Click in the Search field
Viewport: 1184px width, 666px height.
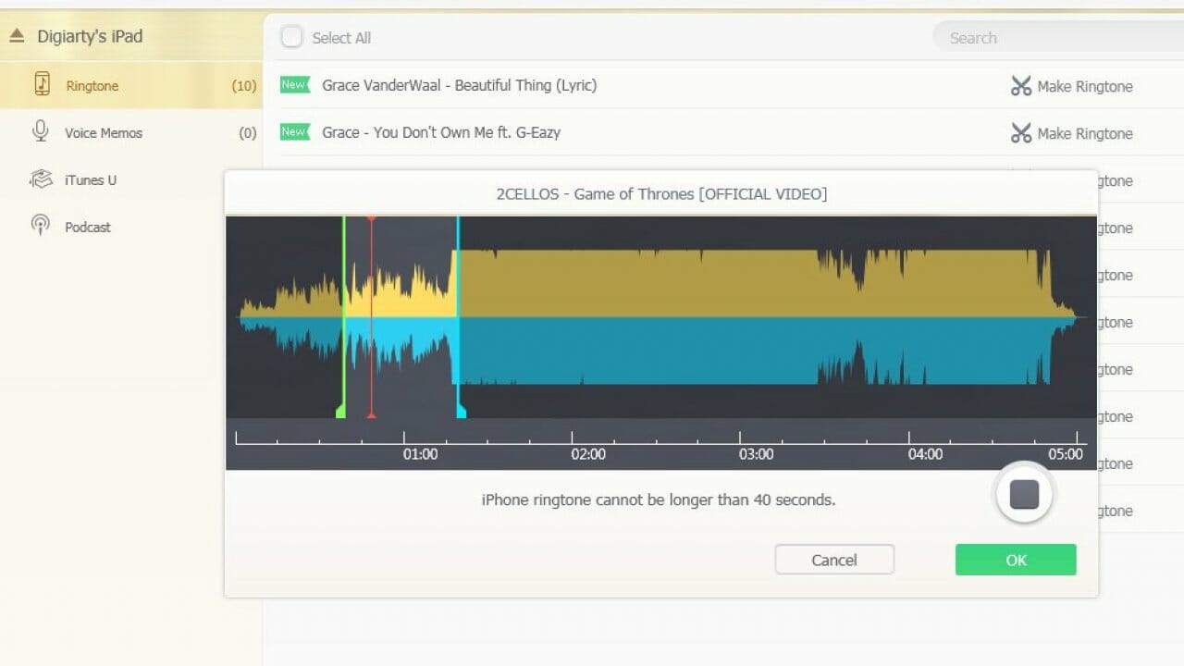(x=1054, y=38)
